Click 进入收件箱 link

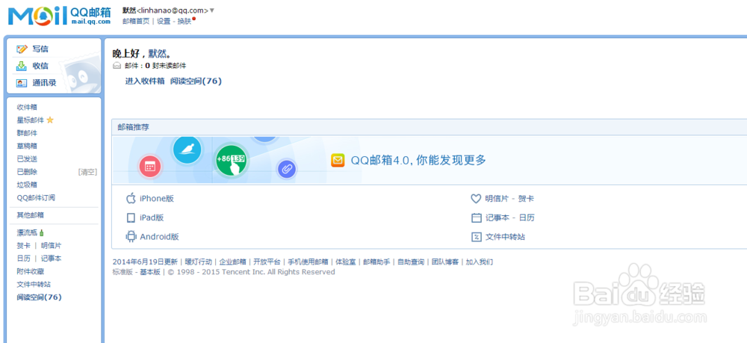coord(145,81)
